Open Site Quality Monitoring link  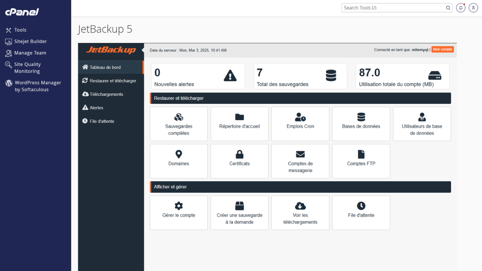tap(27, 68)
